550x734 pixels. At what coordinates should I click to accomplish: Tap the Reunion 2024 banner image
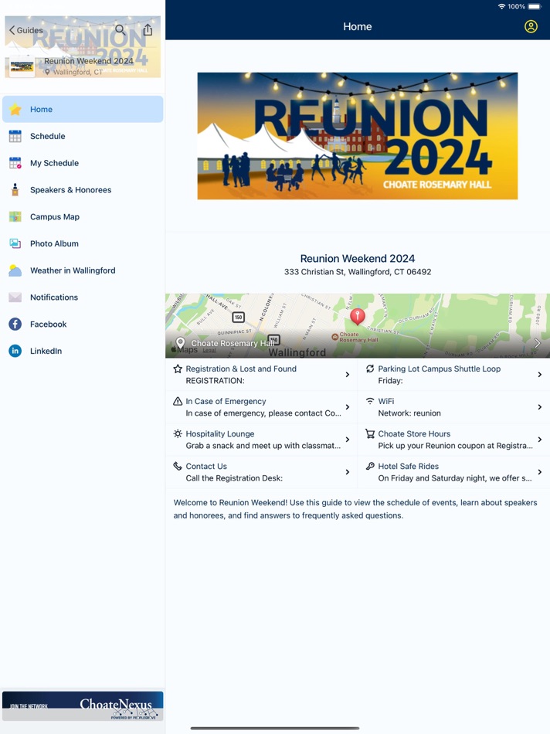[x=358, y=136]
